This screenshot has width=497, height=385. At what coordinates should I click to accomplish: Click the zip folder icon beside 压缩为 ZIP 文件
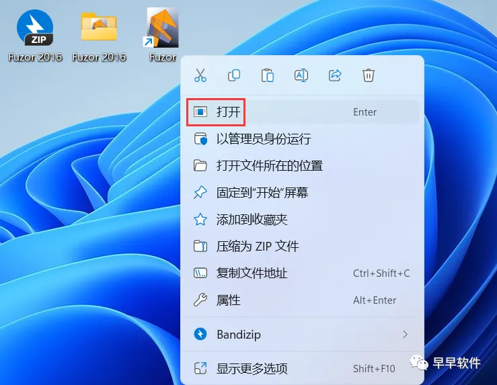200,247
